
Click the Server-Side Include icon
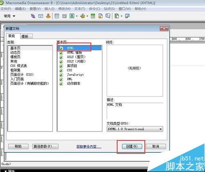(x=100, y=16)
